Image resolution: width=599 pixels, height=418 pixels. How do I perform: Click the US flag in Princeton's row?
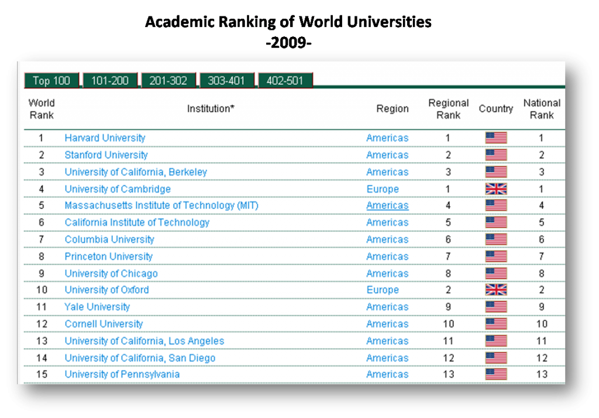click(x=495, y=256)
